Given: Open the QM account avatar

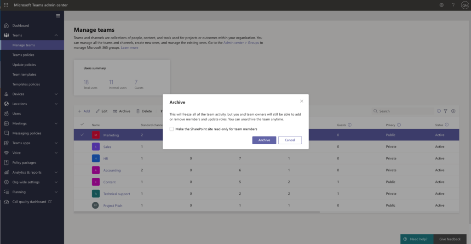Looking at the screenshot, I should 465,5.
